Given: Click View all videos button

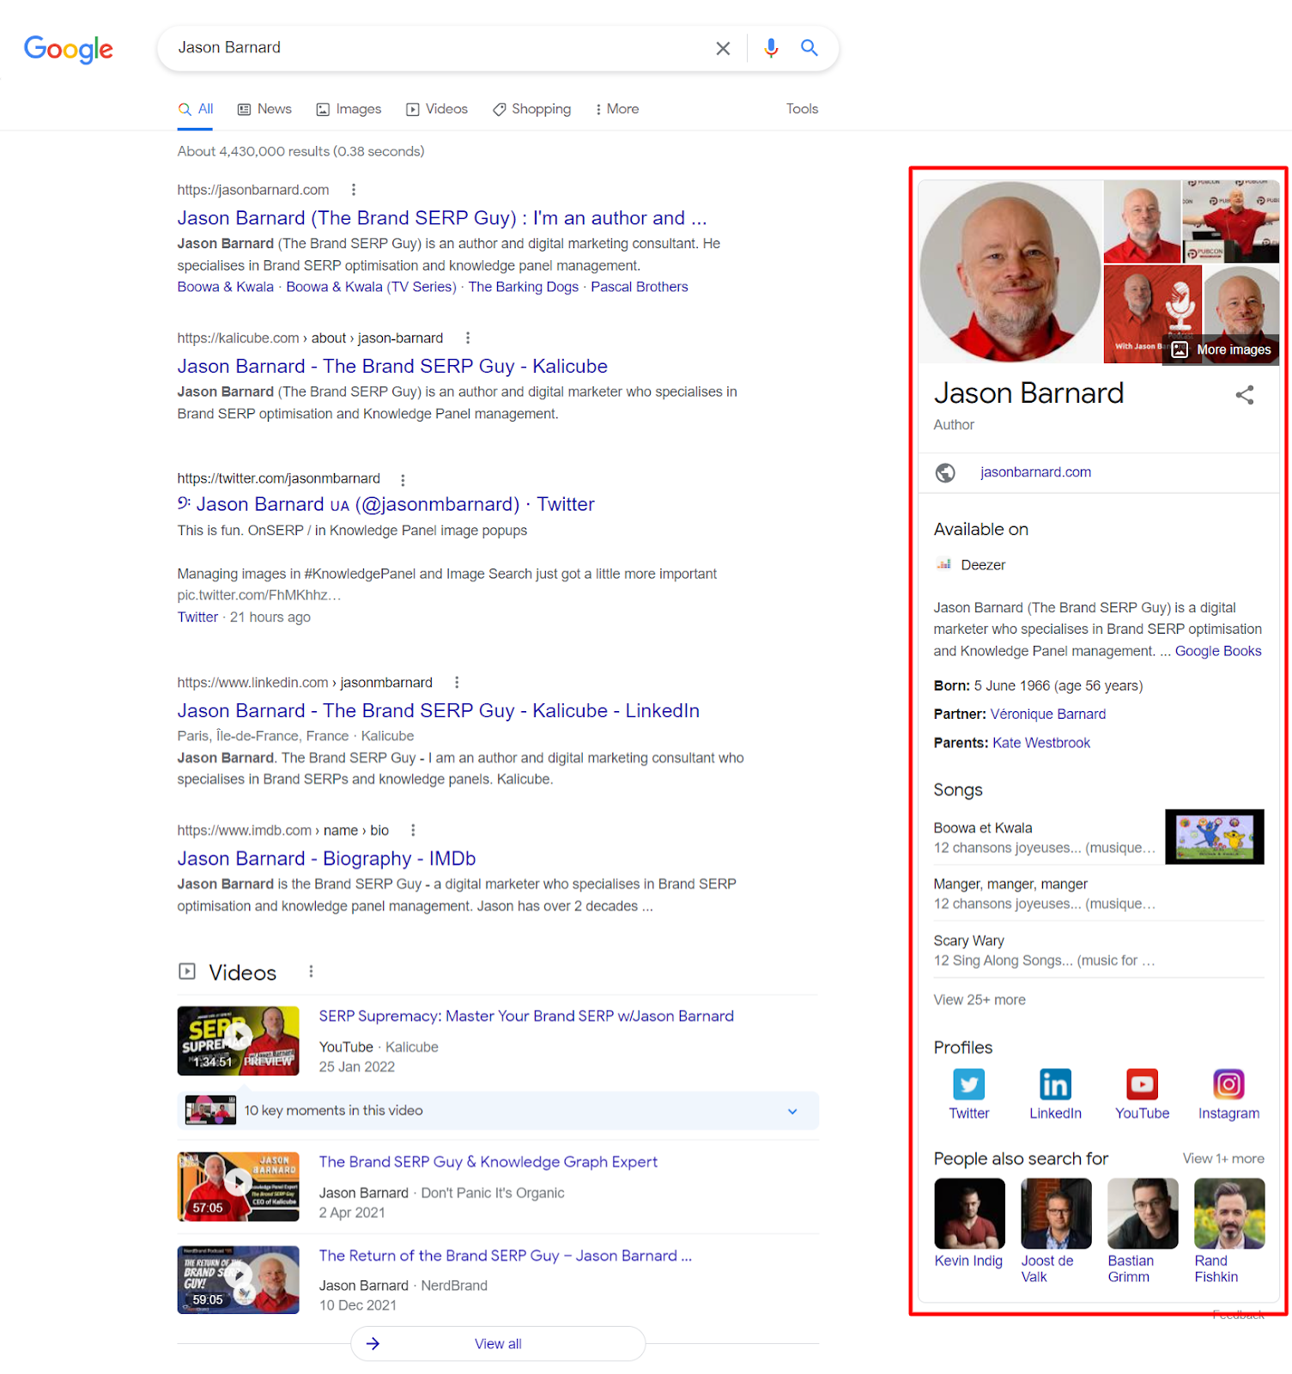Looking at the screenshot, I should (498, 1344).
